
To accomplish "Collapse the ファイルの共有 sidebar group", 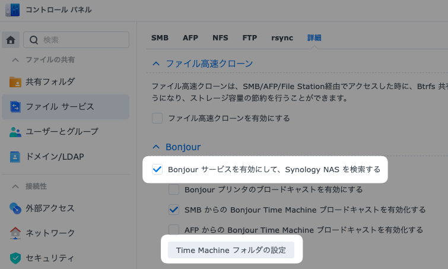I will (x=15, y=60).
